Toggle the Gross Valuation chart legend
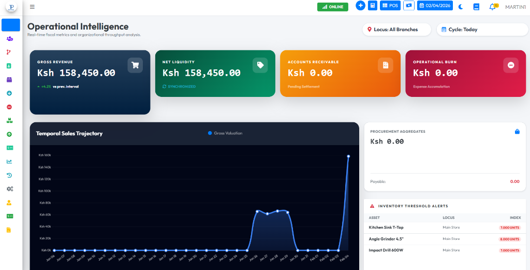Image resolution: width=530 pixels, height=270 pixels. [x=225, y=133]
